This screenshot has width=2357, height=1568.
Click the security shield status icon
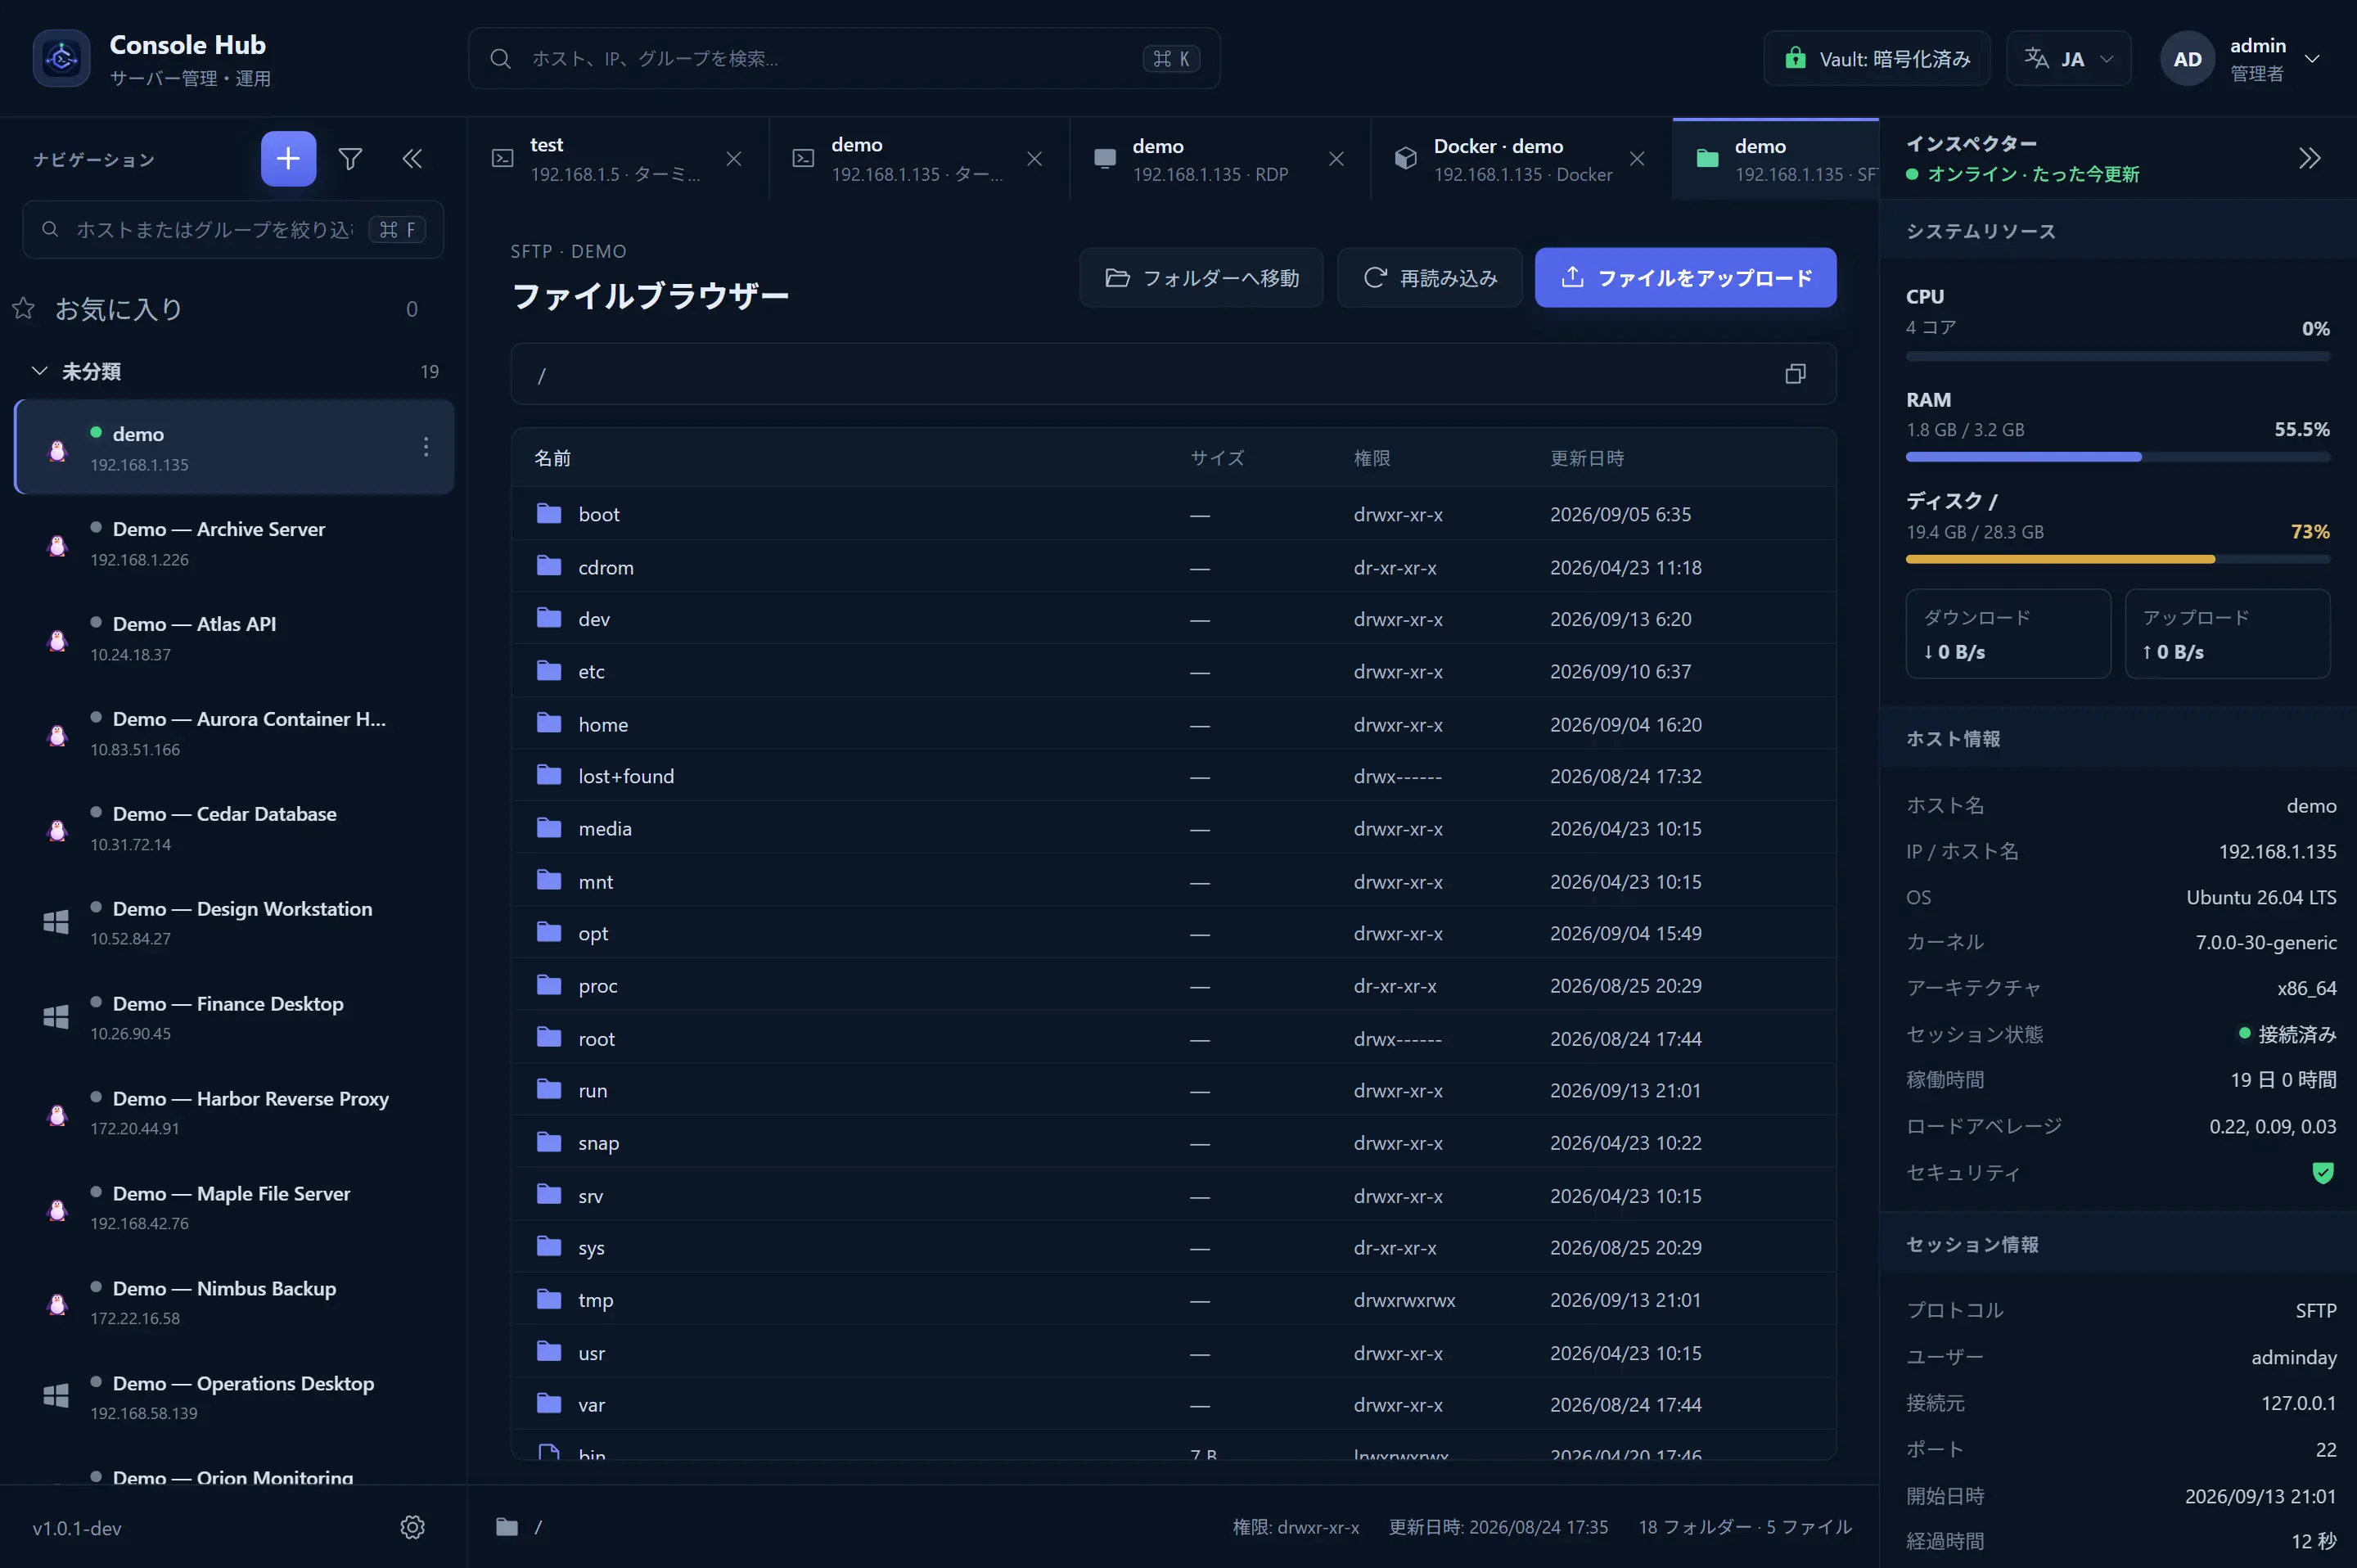click(x=2323, y=1173)
